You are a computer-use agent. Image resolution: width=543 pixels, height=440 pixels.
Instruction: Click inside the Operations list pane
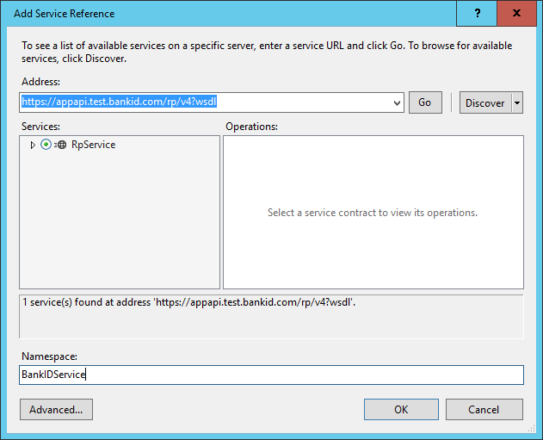click(x=373, y=250)
